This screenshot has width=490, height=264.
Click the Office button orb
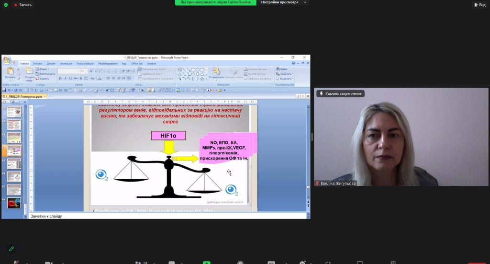(x=7, y=60)
